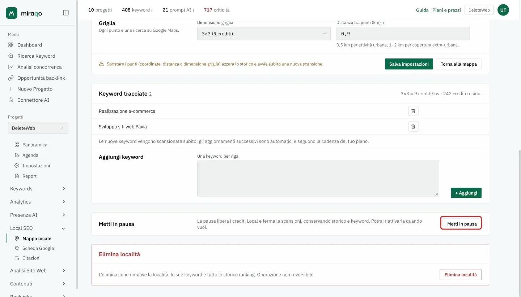Open Connettore AI
Image resolution: width=521 pixels, height=297 pixels.
tap(33, 100)
